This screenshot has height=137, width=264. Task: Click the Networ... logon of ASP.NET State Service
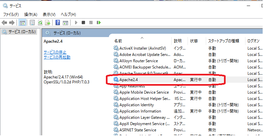tap(255, 130)
